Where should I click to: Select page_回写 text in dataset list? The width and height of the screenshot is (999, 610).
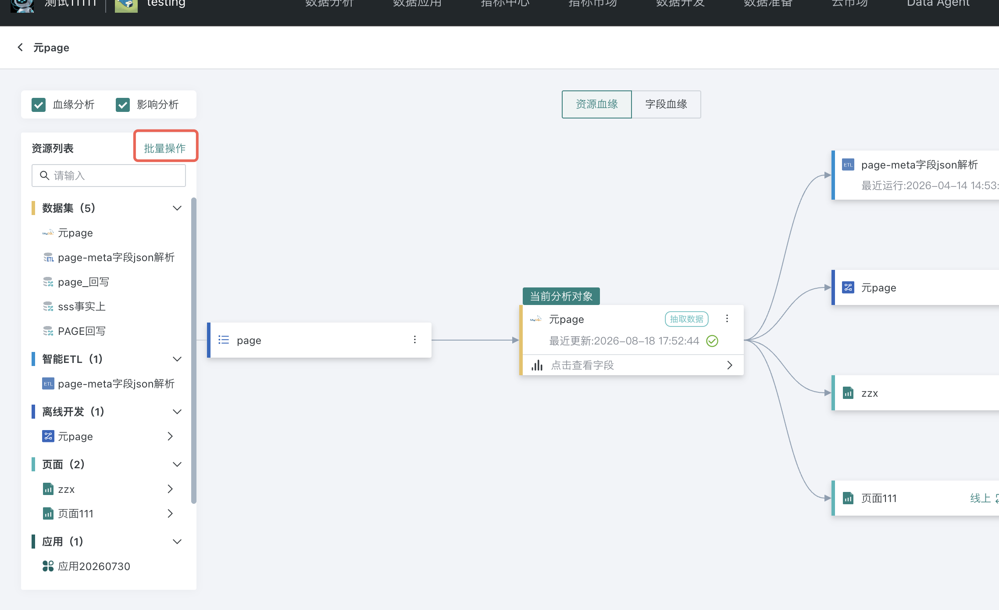coord(83,282)
